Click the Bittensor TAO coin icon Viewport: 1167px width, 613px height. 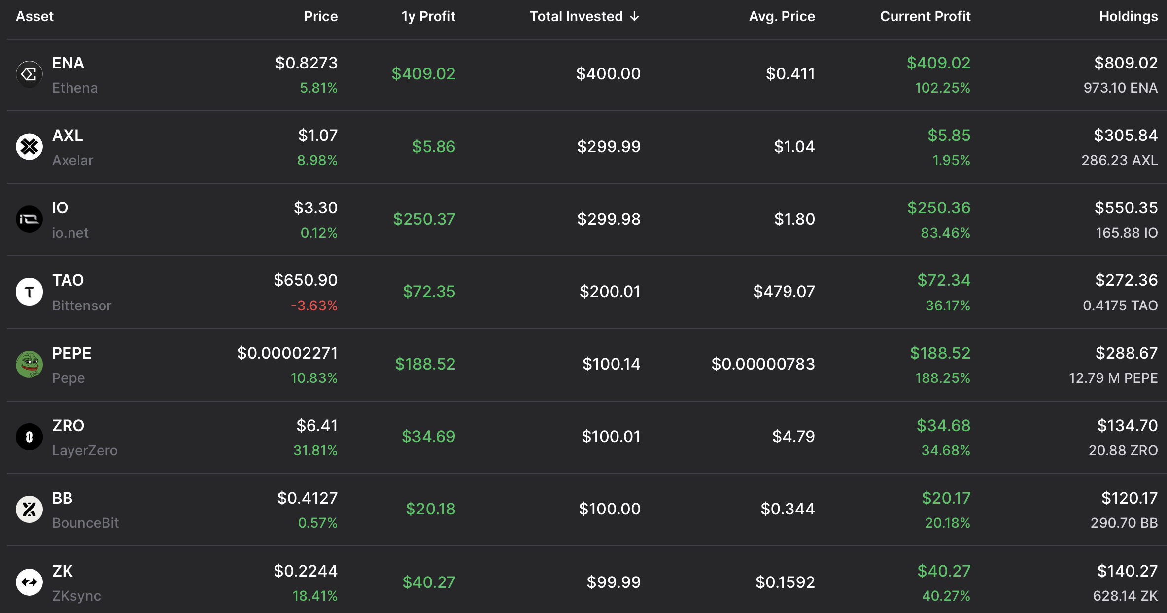coord(29,292)
